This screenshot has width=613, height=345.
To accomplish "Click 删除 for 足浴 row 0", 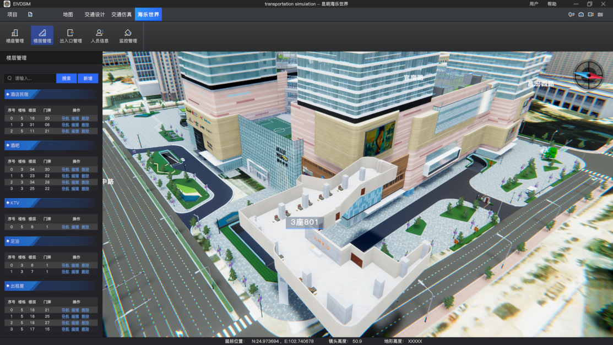I will (85, 265).
